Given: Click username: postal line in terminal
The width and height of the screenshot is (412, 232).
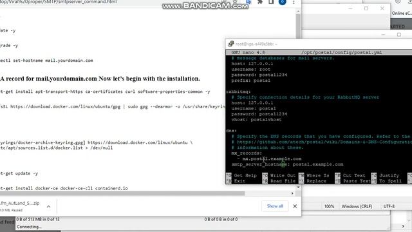Looking at the screenshot, I should tap(254, 108).
